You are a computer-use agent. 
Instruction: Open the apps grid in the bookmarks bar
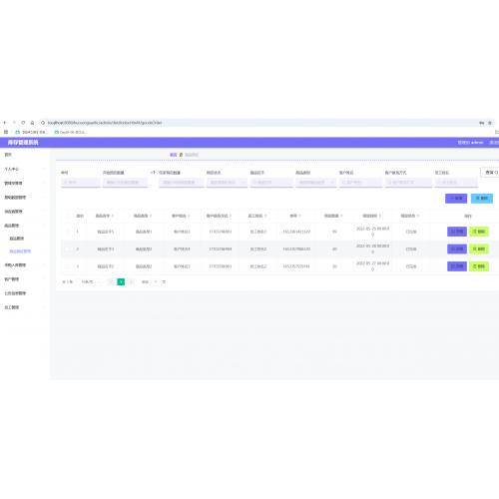point(6,132)
